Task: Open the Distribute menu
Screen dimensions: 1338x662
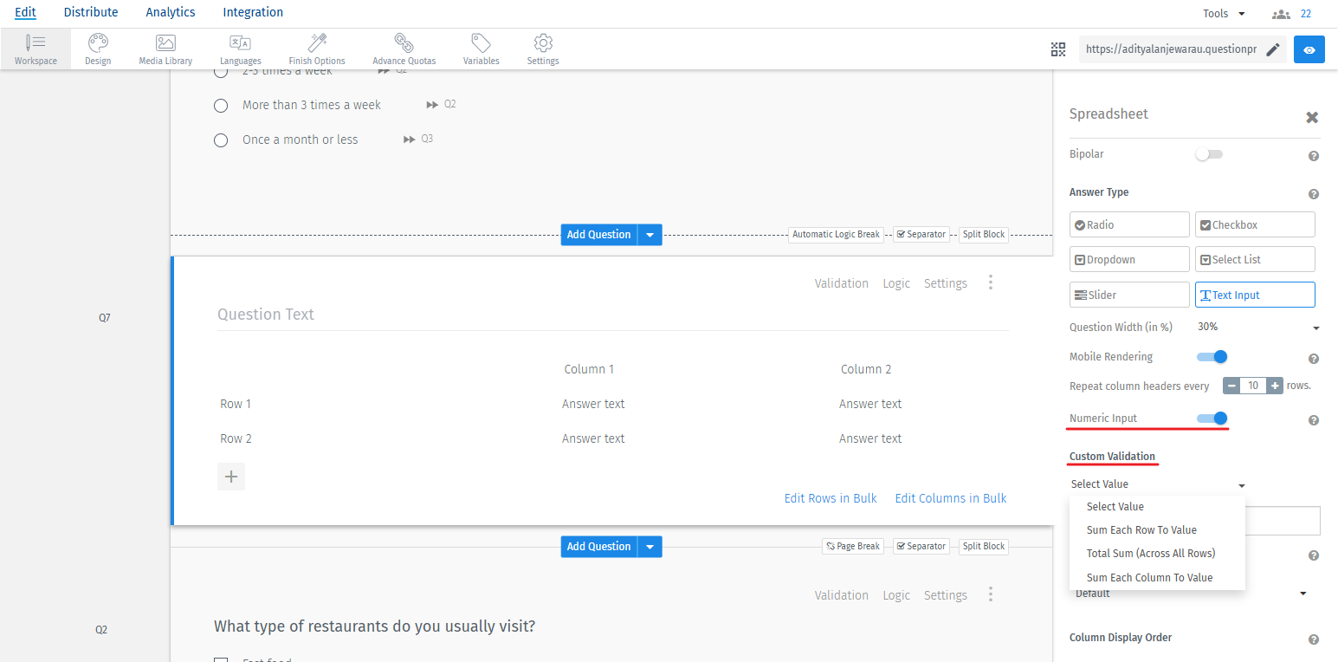Action: pyautogui.click(x=91, y=12)
